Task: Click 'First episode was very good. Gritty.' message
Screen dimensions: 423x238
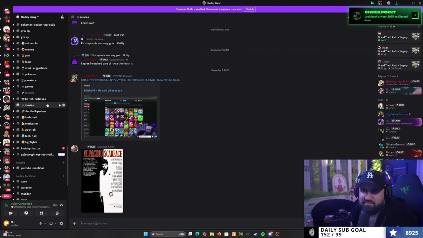Action: [103, 43]
